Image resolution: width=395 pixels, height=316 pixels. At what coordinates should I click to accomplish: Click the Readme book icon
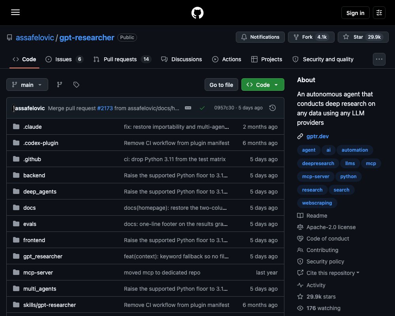pos(300,215)
